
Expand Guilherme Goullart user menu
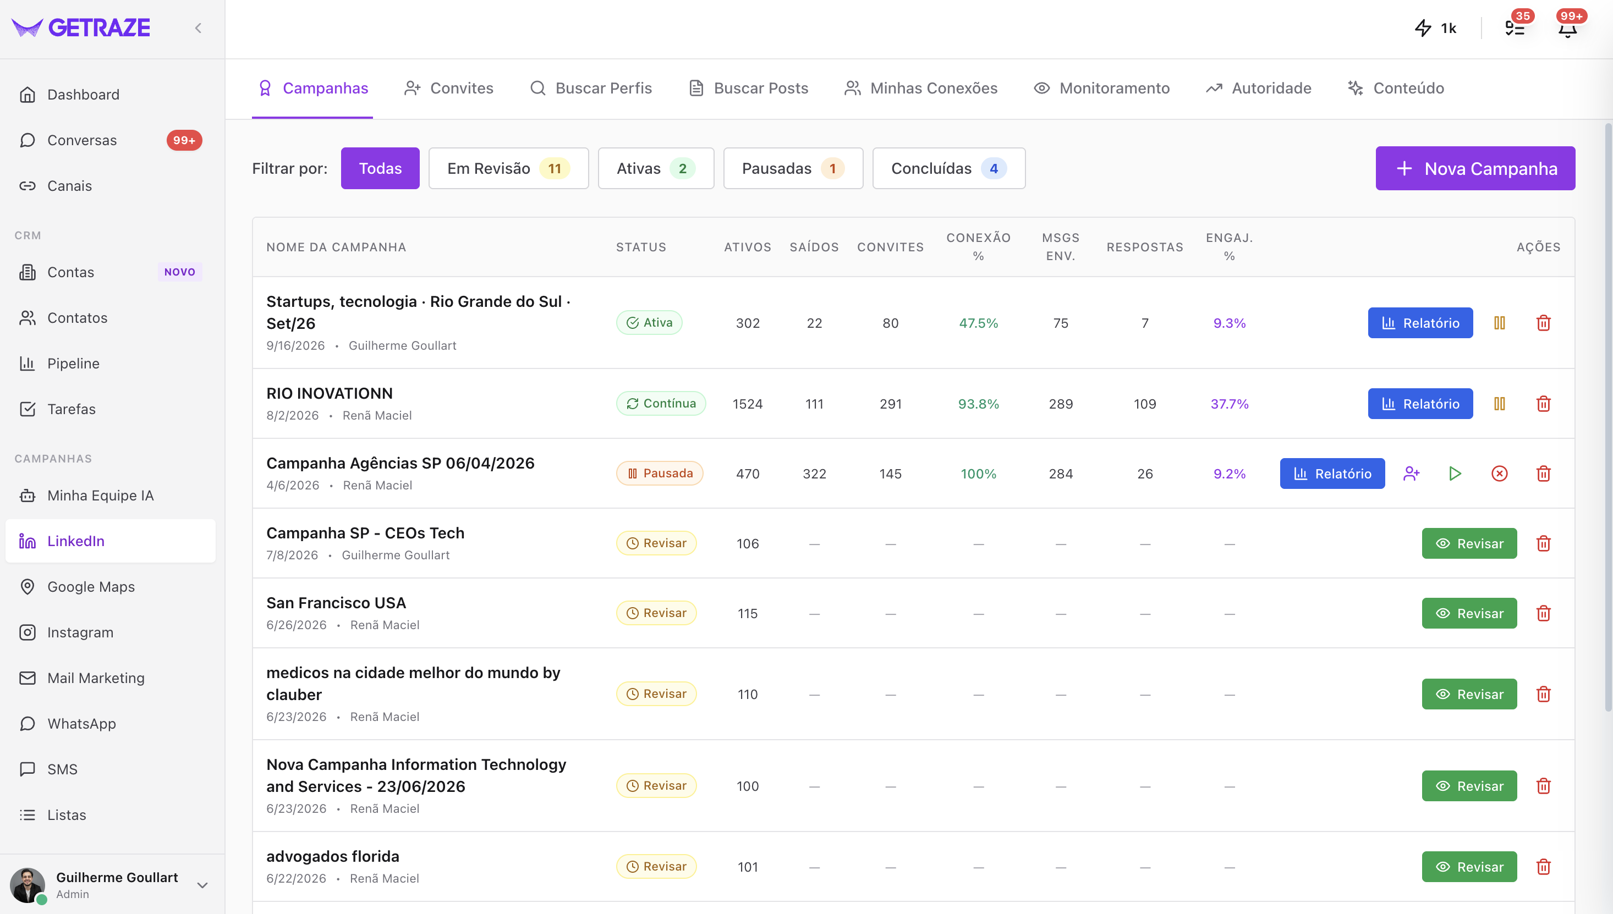[111, 884]
